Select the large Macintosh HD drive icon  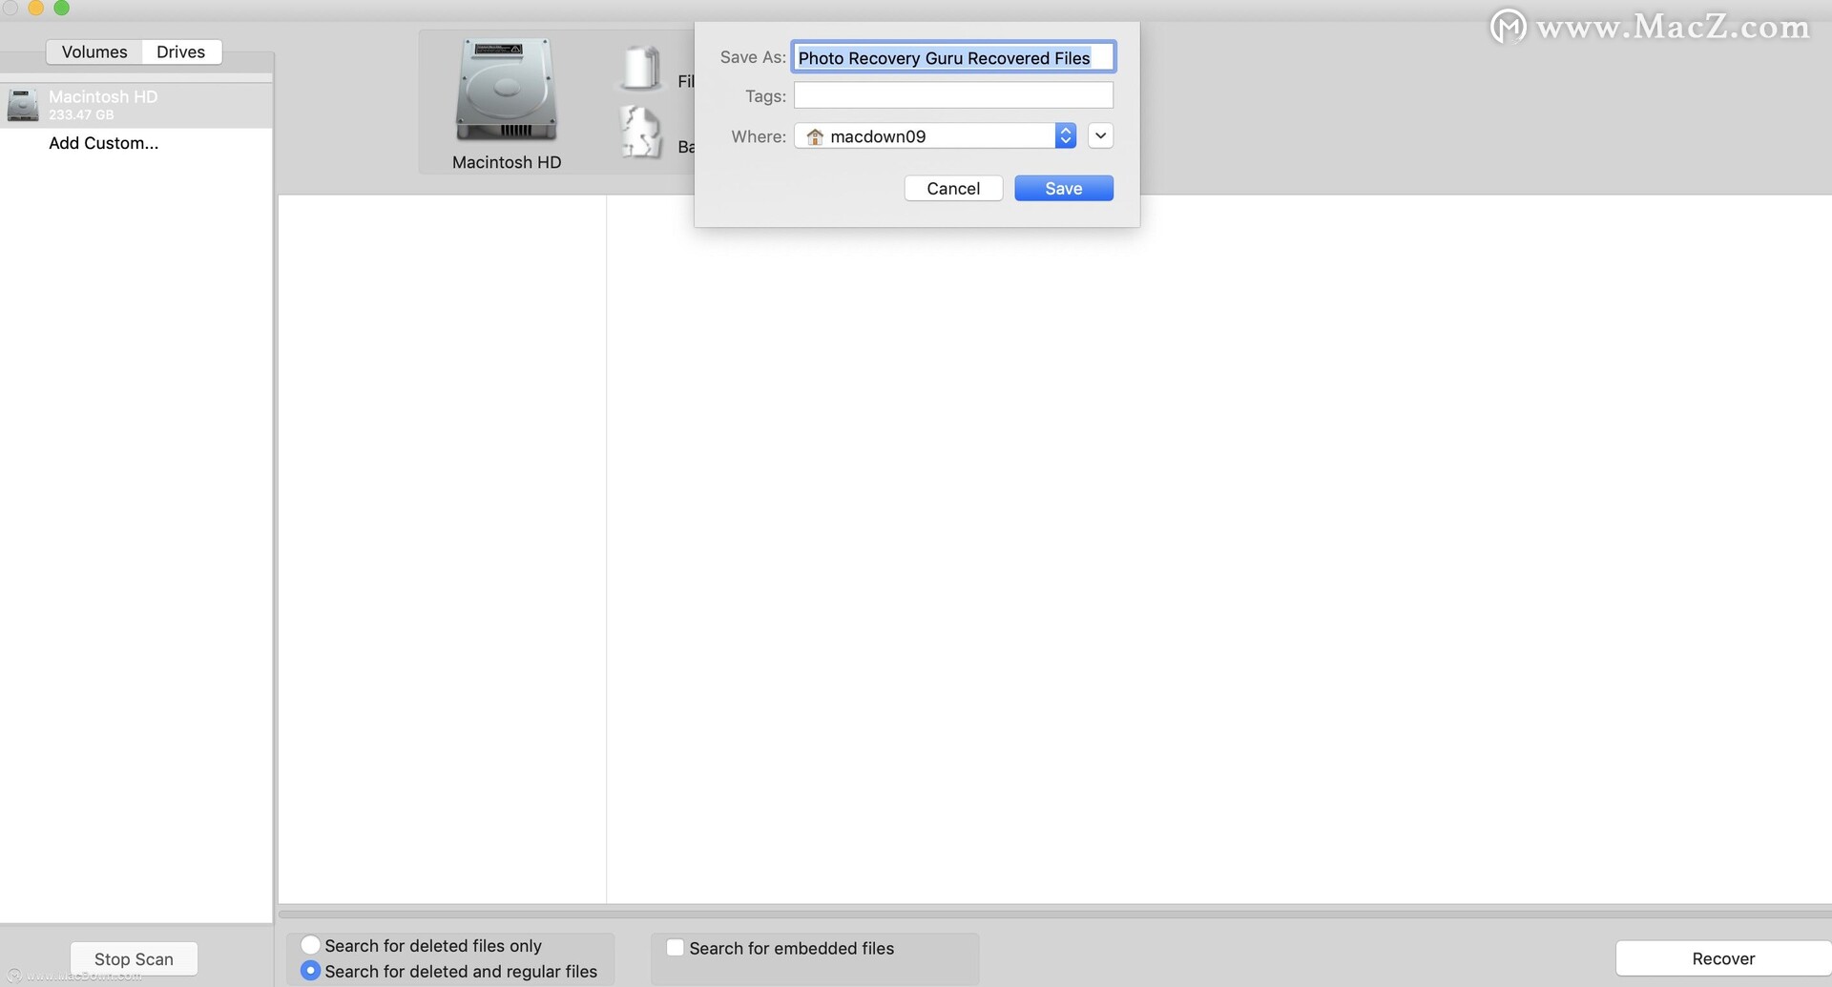coord(506,91)
